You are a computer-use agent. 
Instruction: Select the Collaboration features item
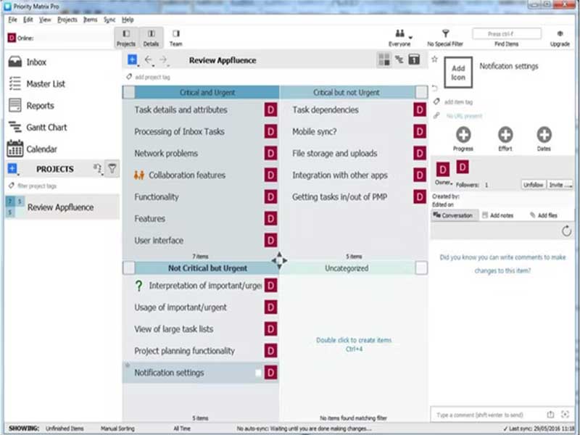tap(200, 175)
